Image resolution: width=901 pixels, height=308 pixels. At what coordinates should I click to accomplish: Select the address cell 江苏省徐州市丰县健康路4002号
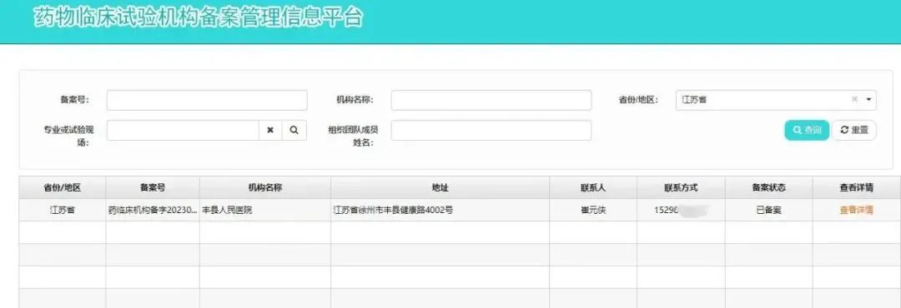440,210
